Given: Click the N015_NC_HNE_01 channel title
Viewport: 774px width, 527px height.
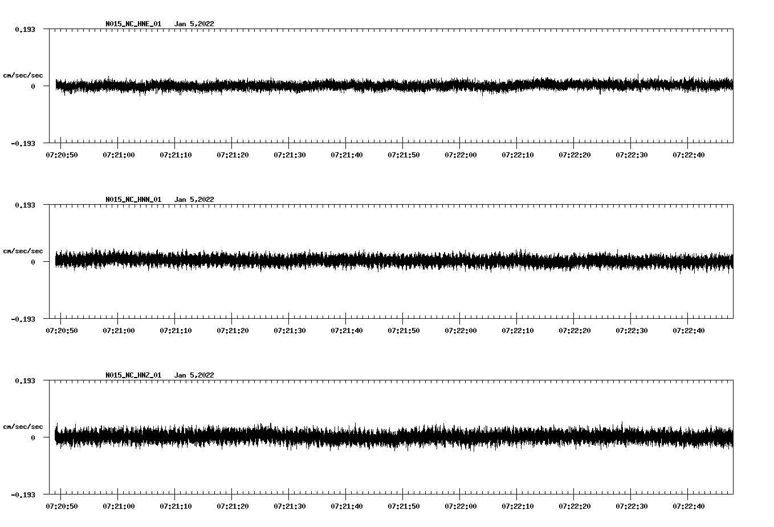Looking at the screenshot, I should (x=133, y=24).
